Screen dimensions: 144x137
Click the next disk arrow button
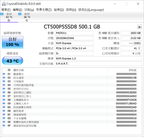click(140, 27)
